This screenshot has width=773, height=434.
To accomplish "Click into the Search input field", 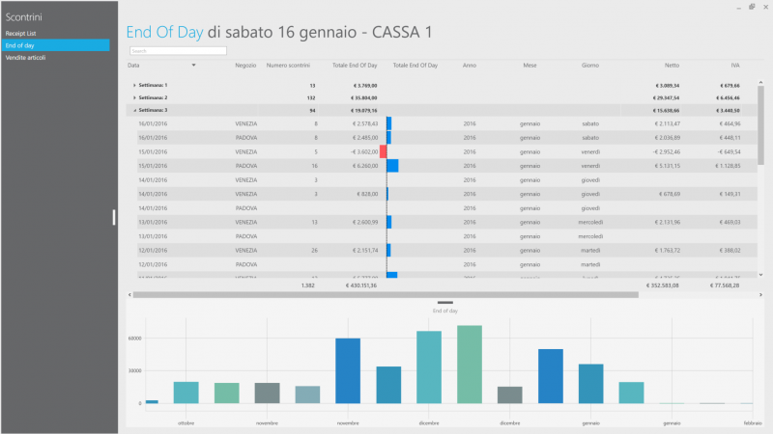I will [178, 51].
